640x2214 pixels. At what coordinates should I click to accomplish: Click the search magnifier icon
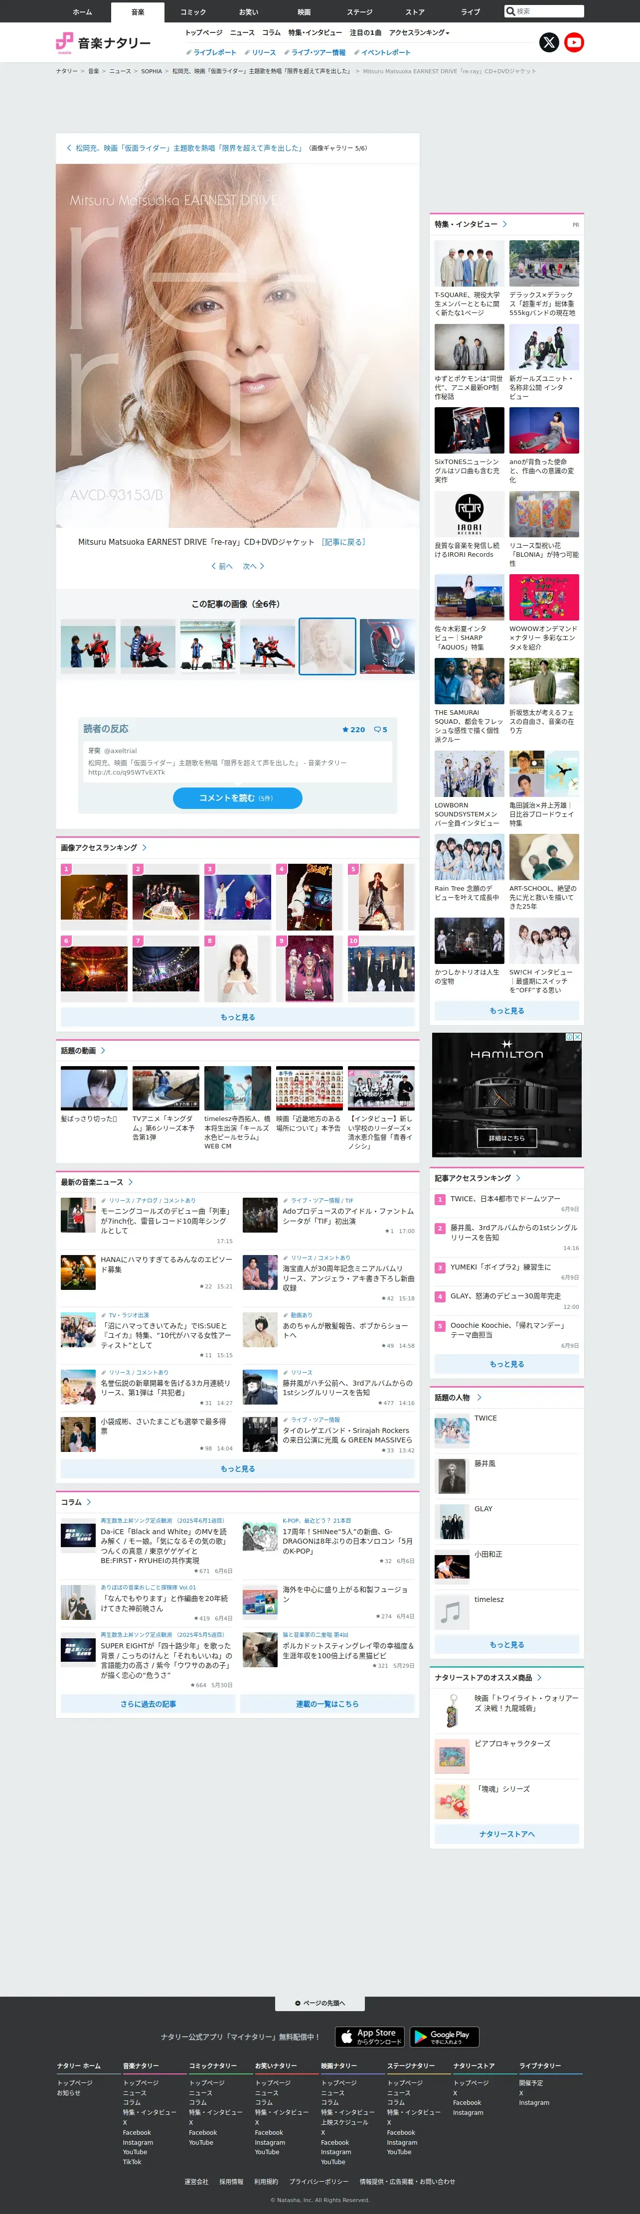click(510, 11)
